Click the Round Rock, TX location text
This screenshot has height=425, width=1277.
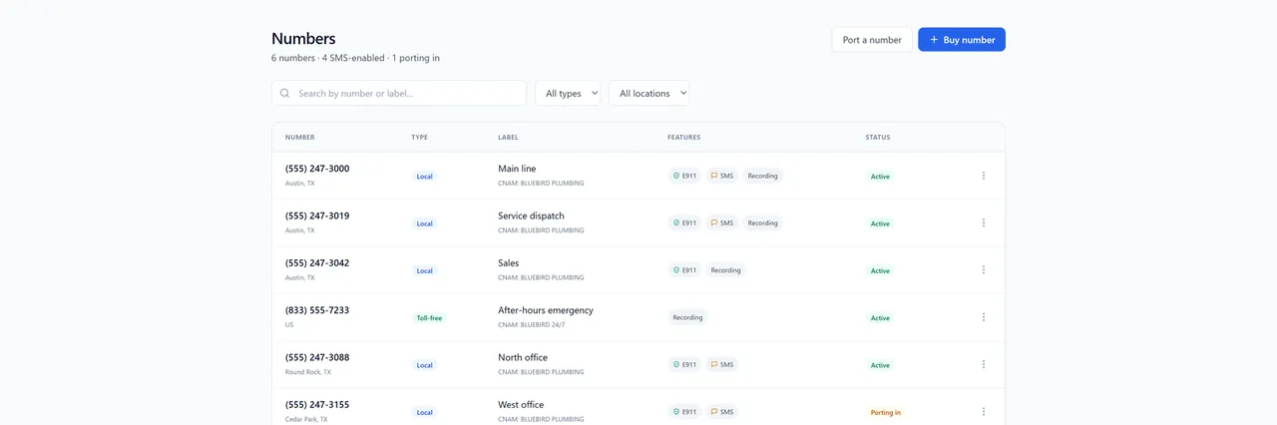tap(308, 372)
